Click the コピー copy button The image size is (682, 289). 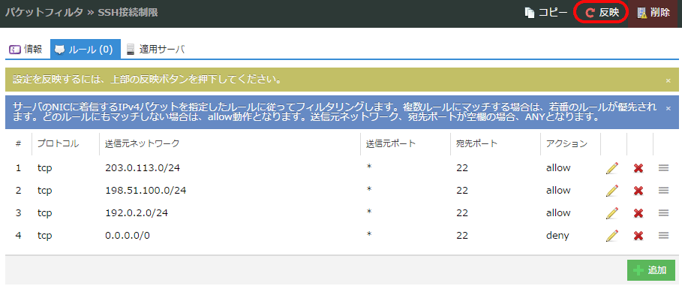(x=545, y=13)
